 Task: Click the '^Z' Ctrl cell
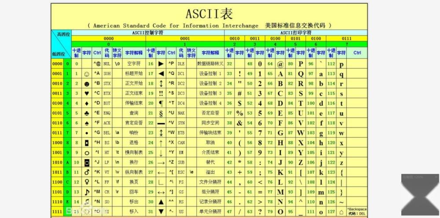pos(171,162)
